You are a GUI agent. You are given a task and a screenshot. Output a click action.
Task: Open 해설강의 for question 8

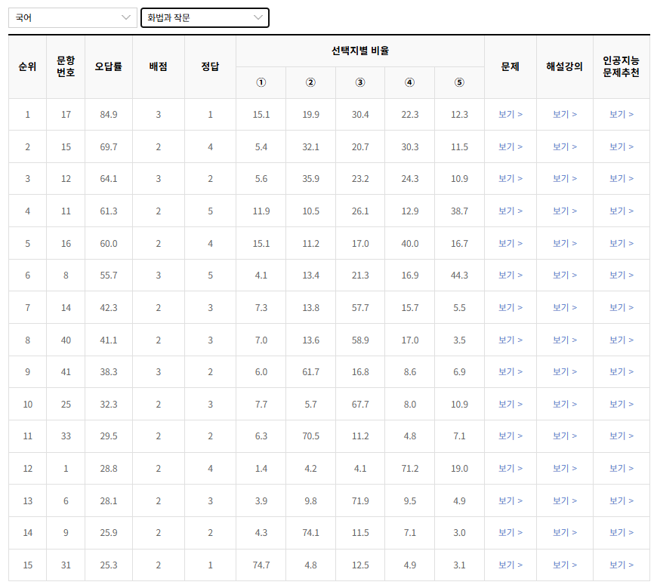tap(566, 275)
